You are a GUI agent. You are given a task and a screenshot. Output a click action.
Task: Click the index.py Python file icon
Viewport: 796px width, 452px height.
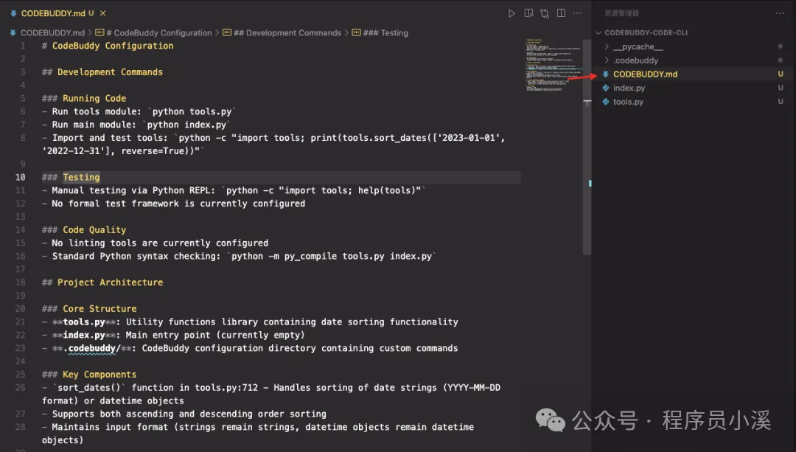point(606,88)
